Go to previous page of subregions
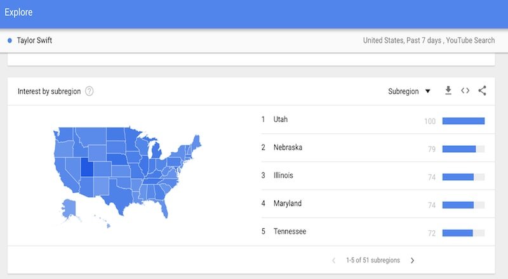 click(x=334, y=260)
